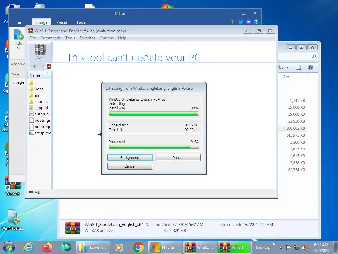Expand the NTLite Add dropdown arrow
338x254 pixels.
[x=18, y=48]
